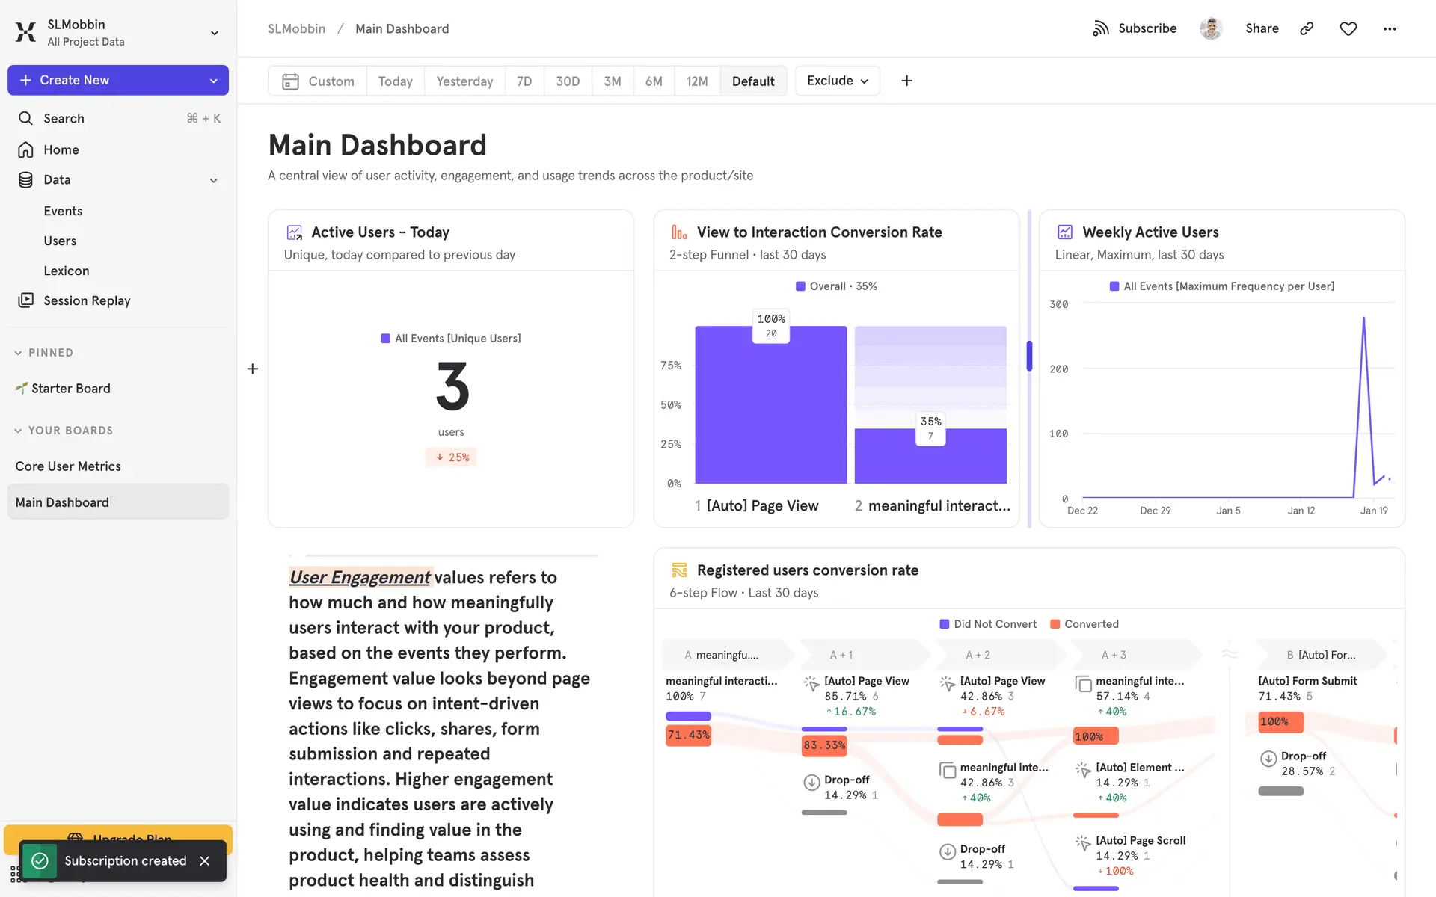Select the 30D date range tab
Image resolution: width=1436 pixels, height=897 pixels.
pos(568,81)
